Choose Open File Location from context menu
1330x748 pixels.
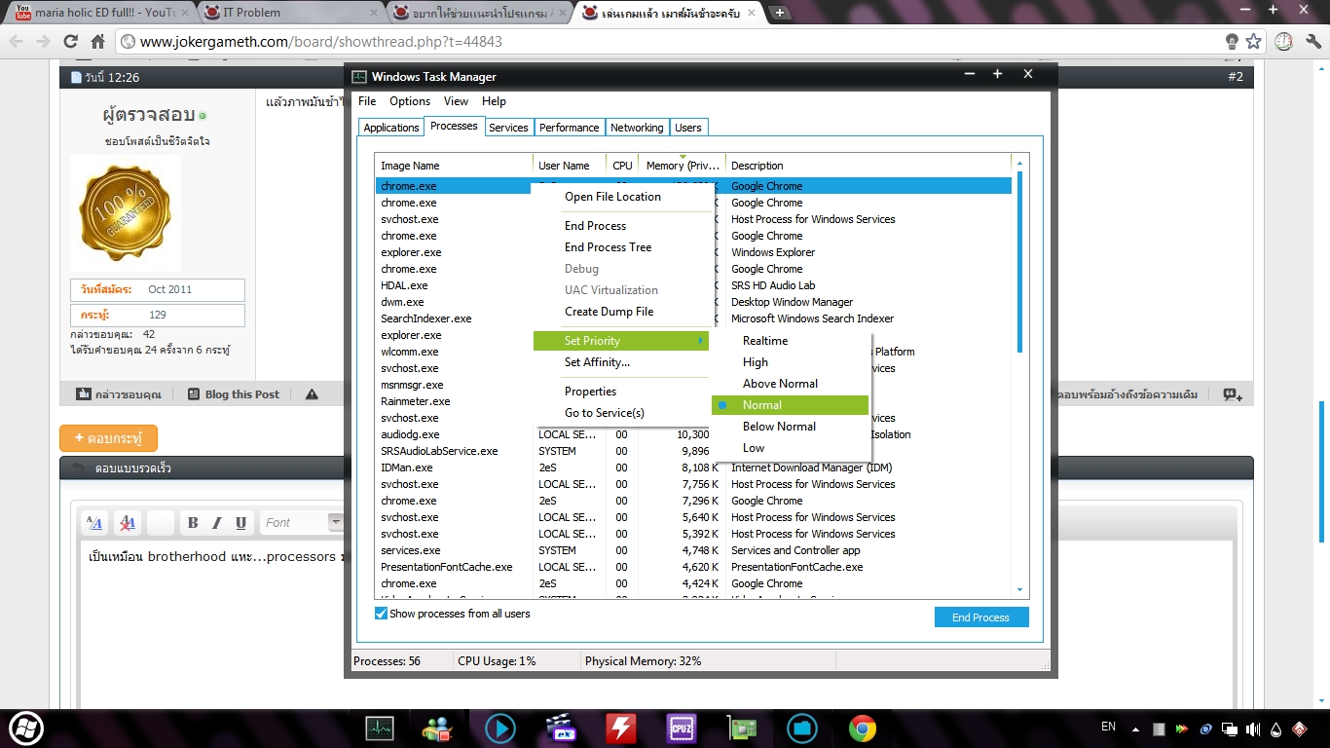point(621,197)
